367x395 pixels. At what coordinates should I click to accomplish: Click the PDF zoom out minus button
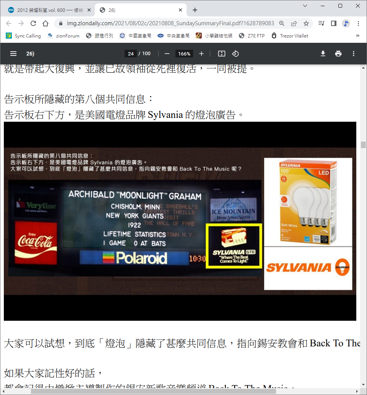(167, 54)
